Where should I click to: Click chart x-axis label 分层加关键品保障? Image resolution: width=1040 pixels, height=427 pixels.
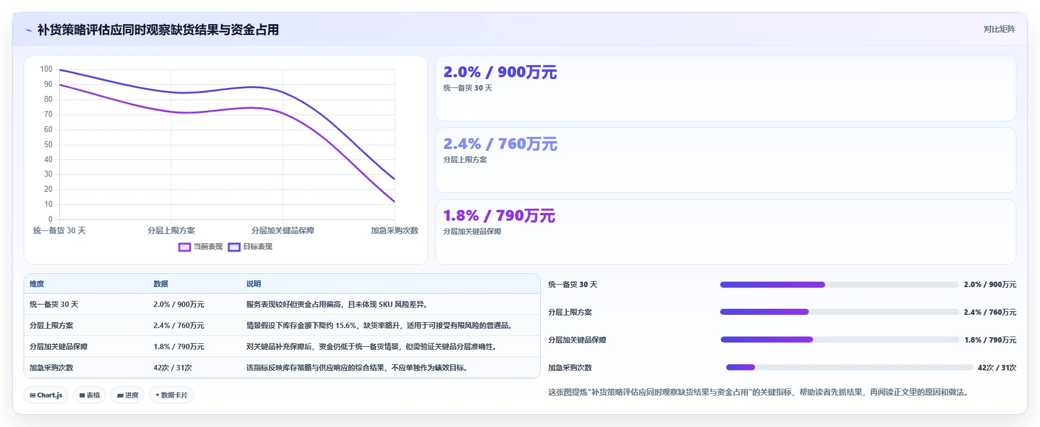click(283, 231)
